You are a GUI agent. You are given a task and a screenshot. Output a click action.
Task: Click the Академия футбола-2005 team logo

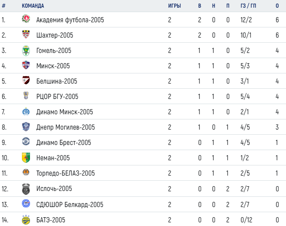pos(26,19)
